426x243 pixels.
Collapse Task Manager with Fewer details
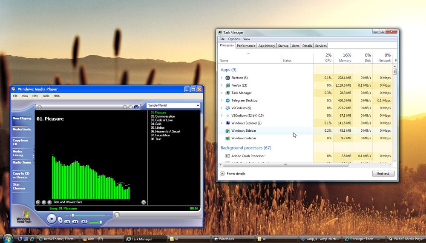(233, 174)
